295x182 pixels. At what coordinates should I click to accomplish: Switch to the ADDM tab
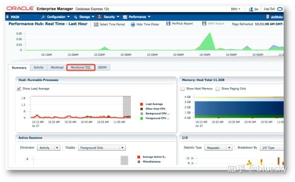102,68
